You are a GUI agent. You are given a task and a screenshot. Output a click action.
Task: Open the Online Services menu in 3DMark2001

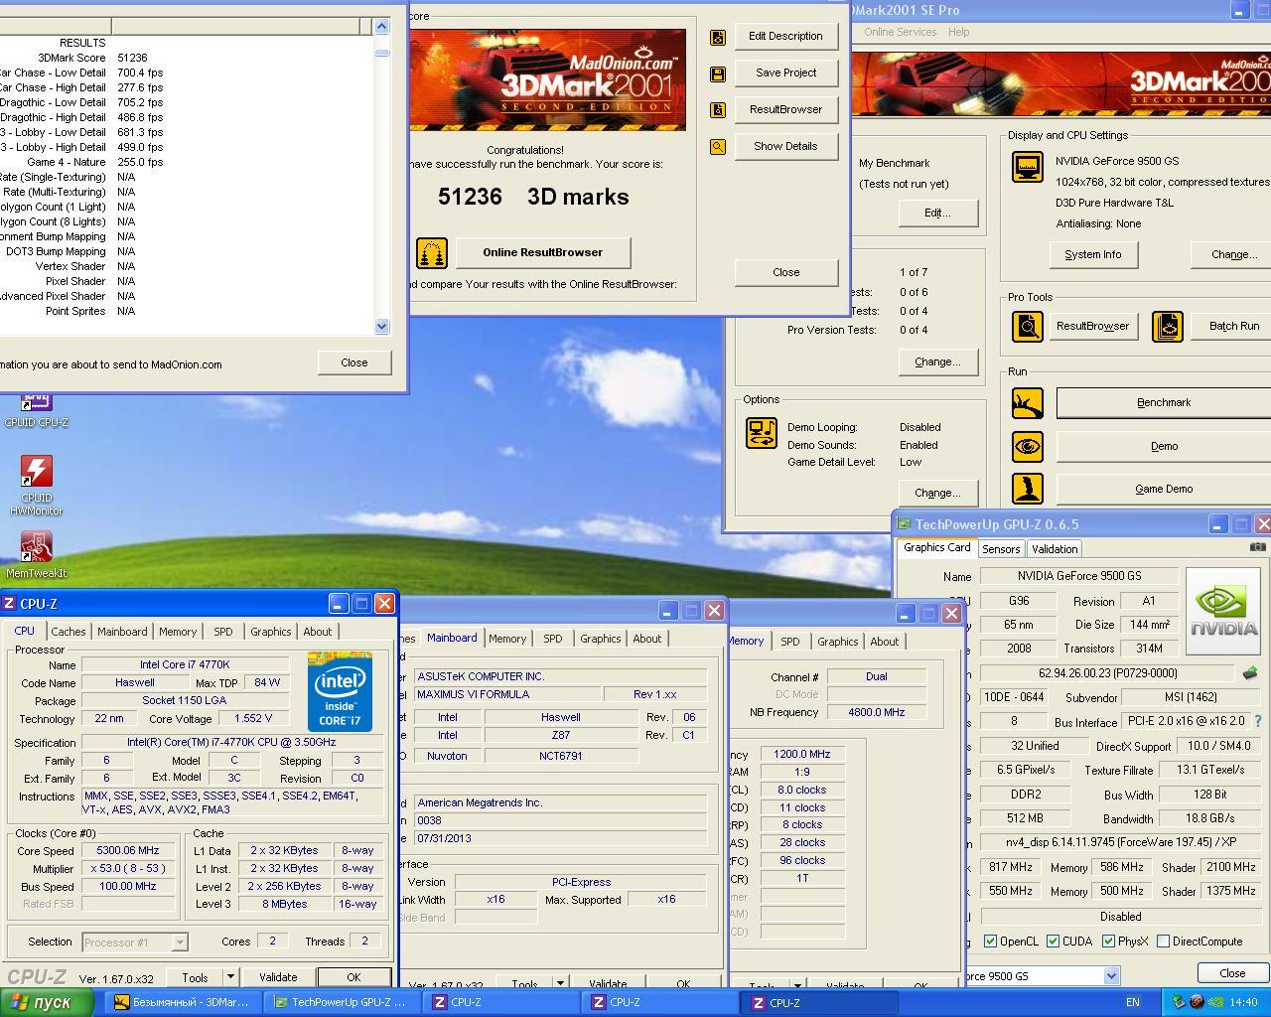point(900,32)
